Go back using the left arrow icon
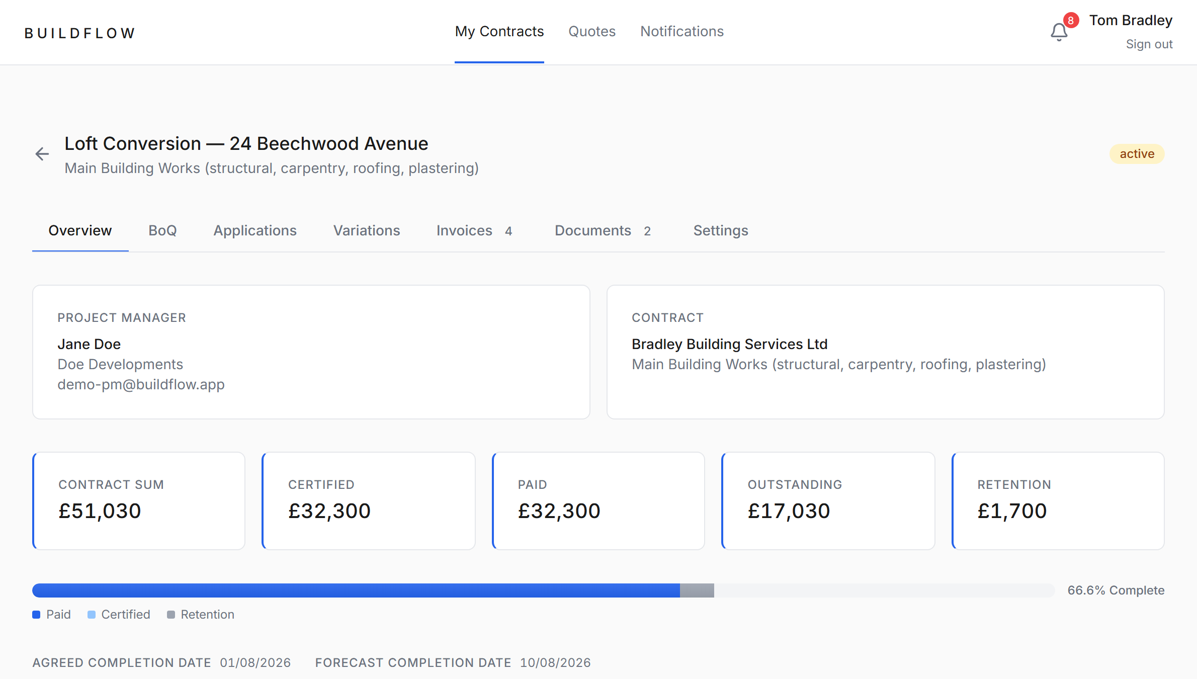Image resolution: width=1197 pixels, height=679 pixels. coord(42,154)
